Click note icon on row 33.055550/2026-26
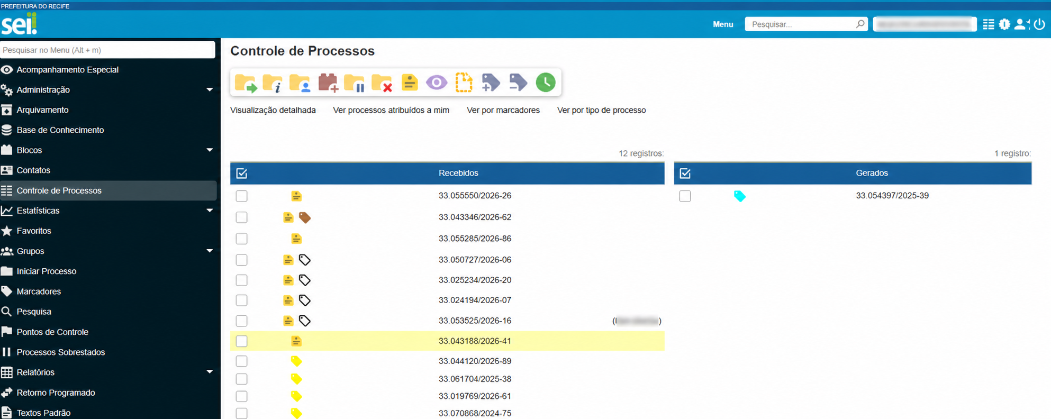 point(296,196)
